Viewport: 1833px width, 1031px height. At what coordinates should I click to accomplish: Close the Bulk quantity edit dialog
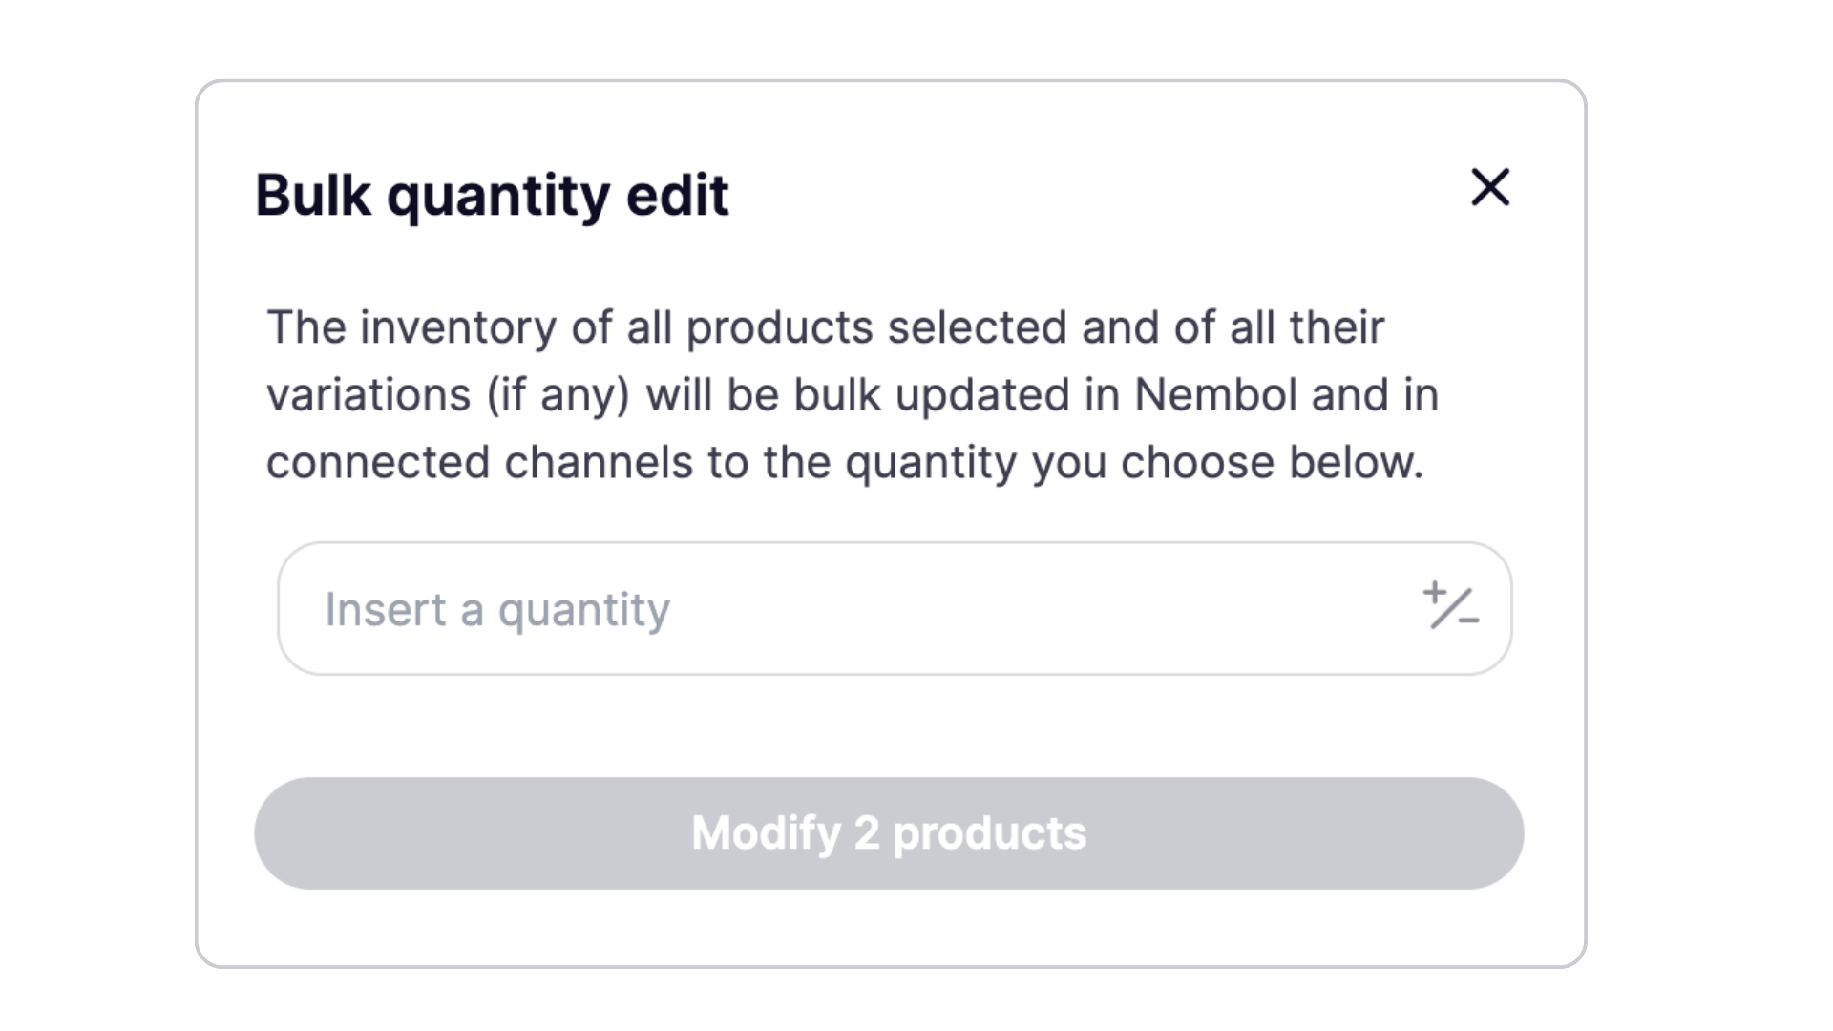click(1489, 187)
